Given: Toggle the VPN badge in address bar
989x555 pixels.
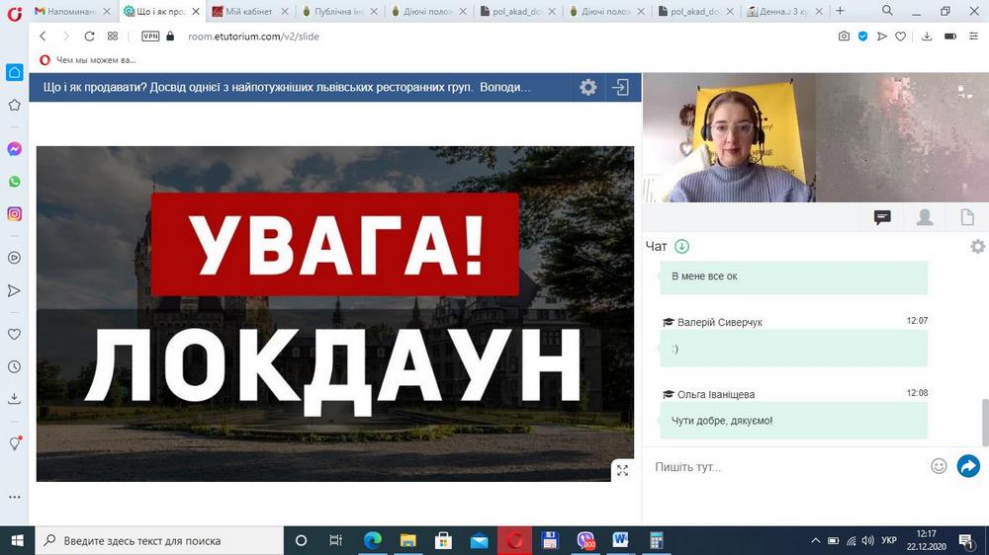Looking at the screenshot, I should [x=150, y=36].
